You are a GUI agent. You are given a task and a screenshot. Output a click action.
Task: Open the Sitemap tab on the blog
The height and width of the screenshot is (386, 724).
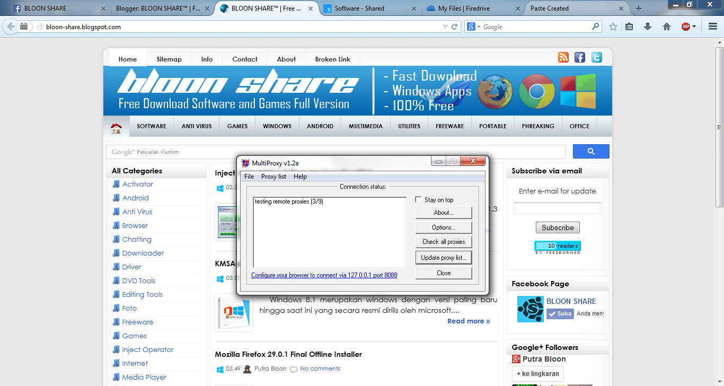(169, 59)
